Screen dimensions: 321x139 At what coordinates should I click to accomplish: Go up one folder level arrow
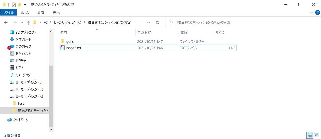click(28, 23)
